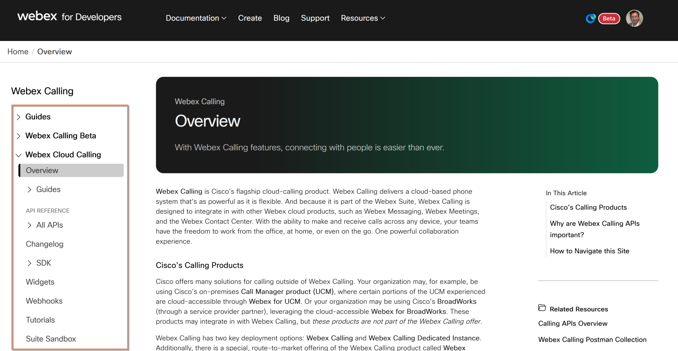Select the highlighted Overview sidebar item

71,170
